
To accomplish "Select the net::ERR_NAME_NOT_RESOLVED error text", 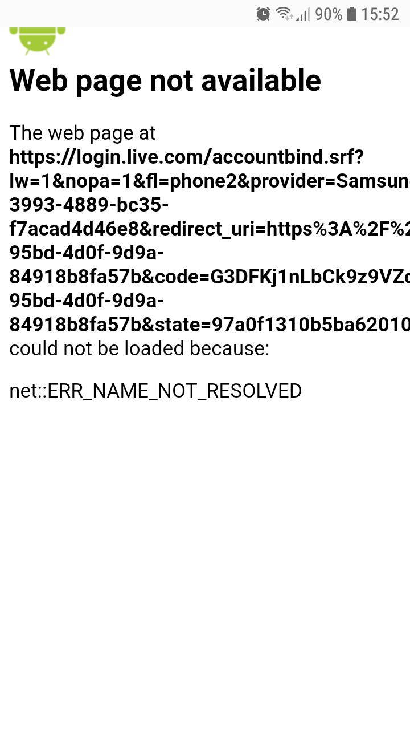I will 155,391.
